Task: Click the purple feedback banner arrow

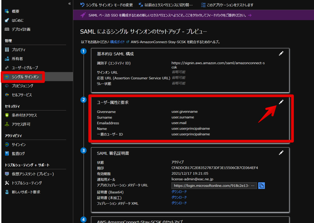Action: point(250,15)
